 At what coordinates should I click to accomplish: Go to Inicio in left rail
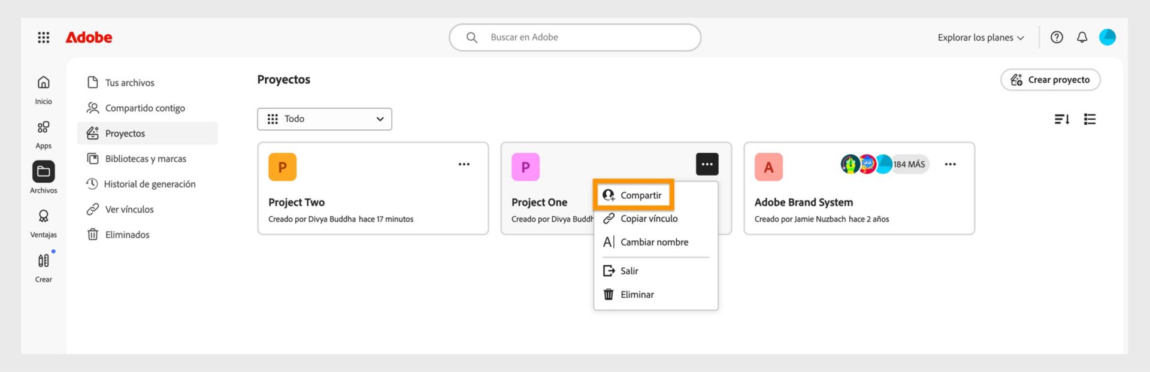click(44, 90)
